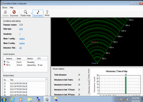Image resolution: width=143 pixels, height=102 pixels.
Task: Switch to the Weekly chart tab
Action: (89, 87)
